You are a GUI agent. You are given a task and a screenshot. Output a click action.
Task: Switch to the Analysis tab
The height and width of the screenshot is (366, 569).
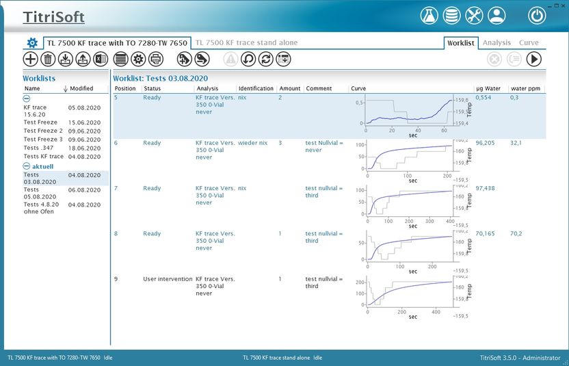(x=497, y=43)
